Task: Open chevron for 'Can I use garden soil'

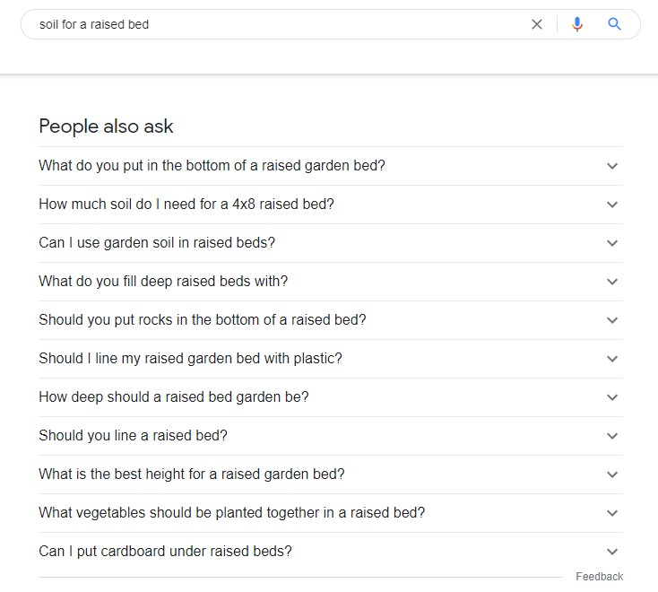Action: (x=612, y=243)
